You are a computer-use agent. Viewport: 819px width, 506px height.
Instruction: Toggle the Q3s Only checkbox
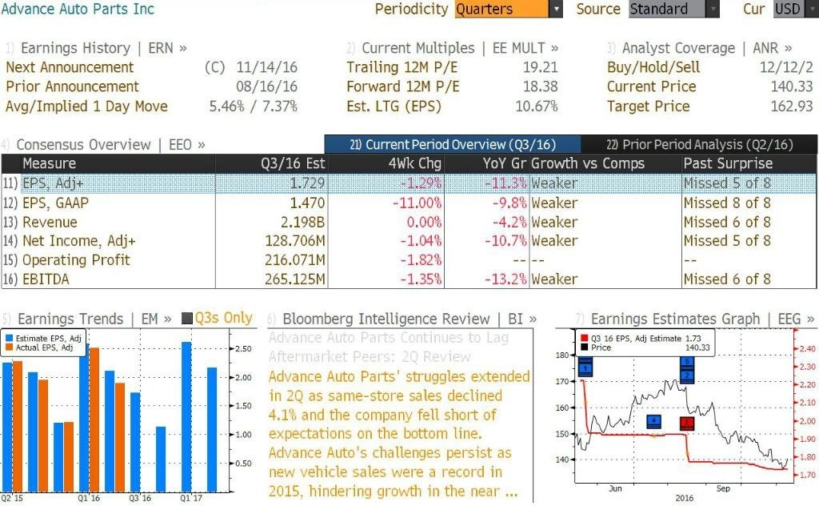(x=187, y=319)
